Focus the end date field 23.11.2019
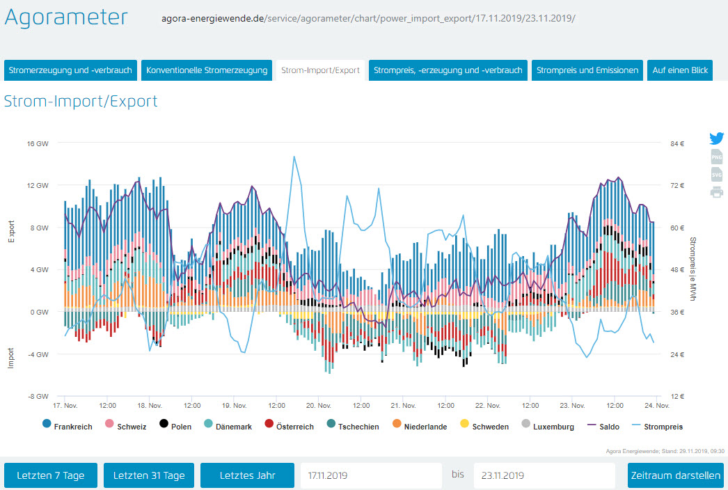Viewport: 728px width, 490px height. pos(544,475)
